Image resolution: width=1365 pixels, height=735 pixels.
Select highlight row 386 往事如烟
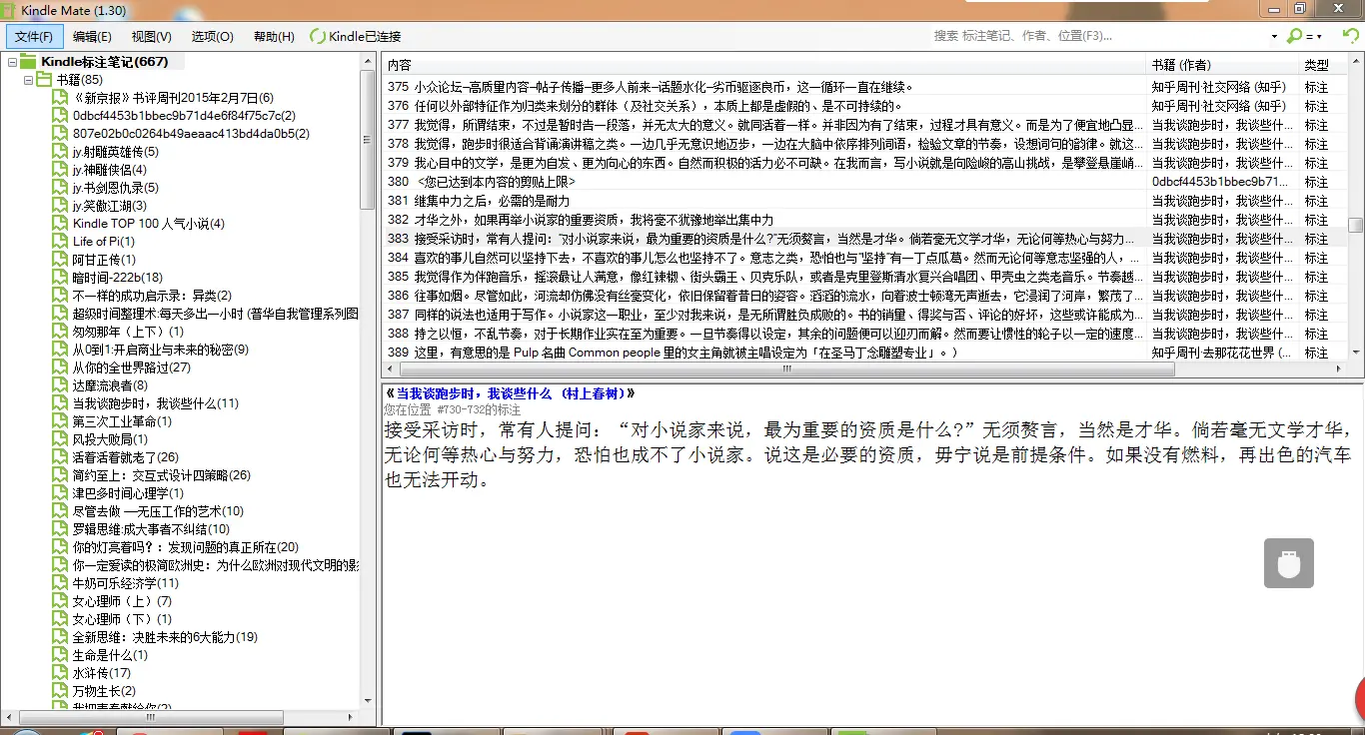pos(865,296)
